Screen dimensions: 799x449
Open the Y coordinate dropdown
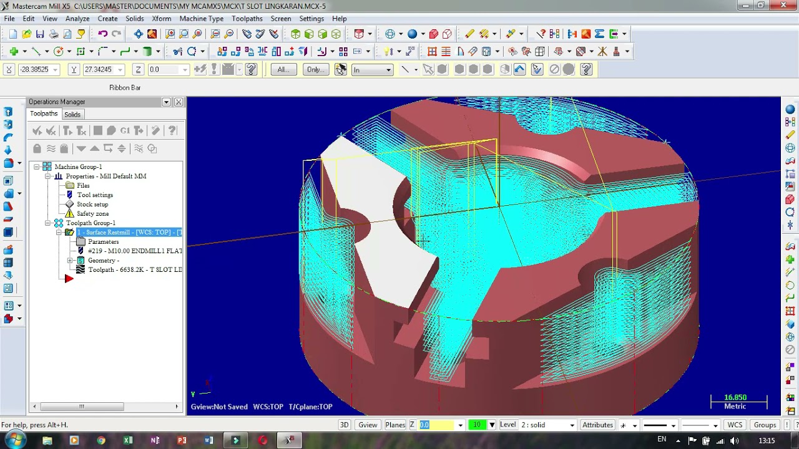coord(120,70)
